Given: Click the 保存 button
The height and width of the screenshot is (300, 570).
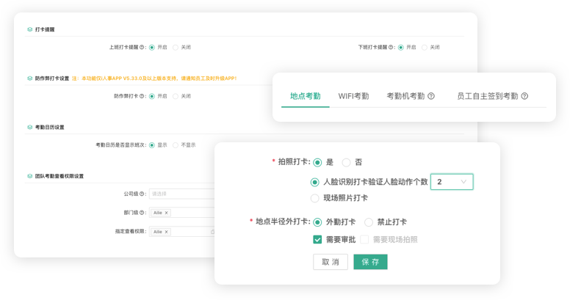Looking at the screenshot, I should (x=370, y=262).
